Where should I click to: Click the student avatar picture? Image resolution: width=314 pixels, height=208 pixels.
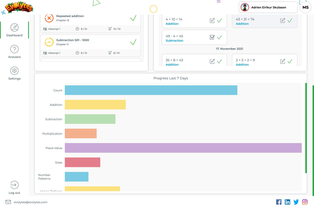click(245, 7)
